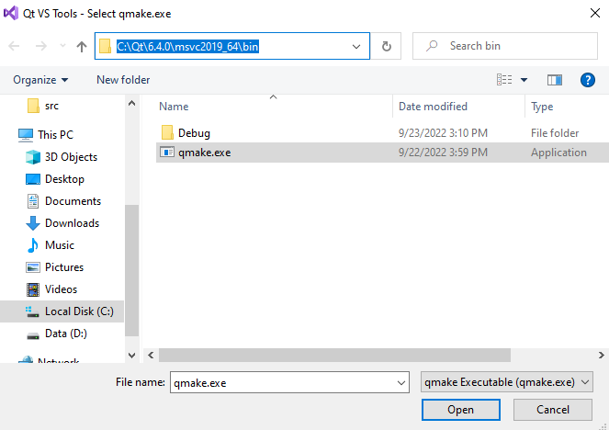Select the qmake.exe file
The width and height of the screenshot is (609, 430).
382,153
